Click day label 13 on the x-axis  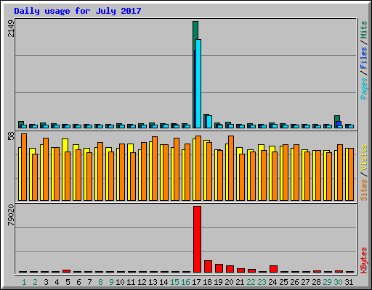(x=153, y=282)
